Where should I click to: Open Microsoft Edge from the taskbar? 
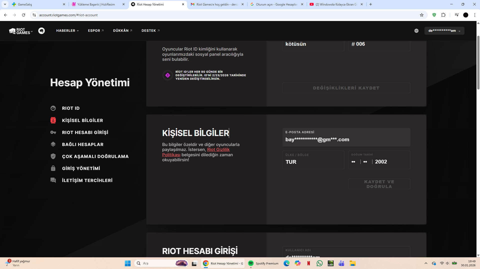287,263
